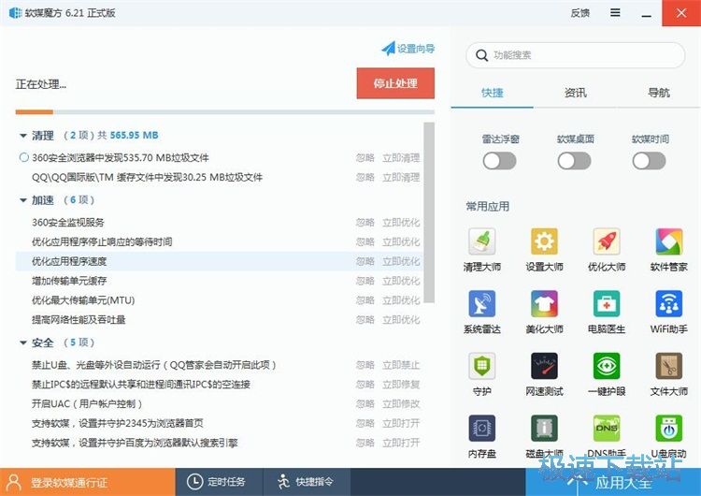The image size is (701, 496).
Task: Click 立即清理 for 360安全浏览器 row
Action: [401, 158]
